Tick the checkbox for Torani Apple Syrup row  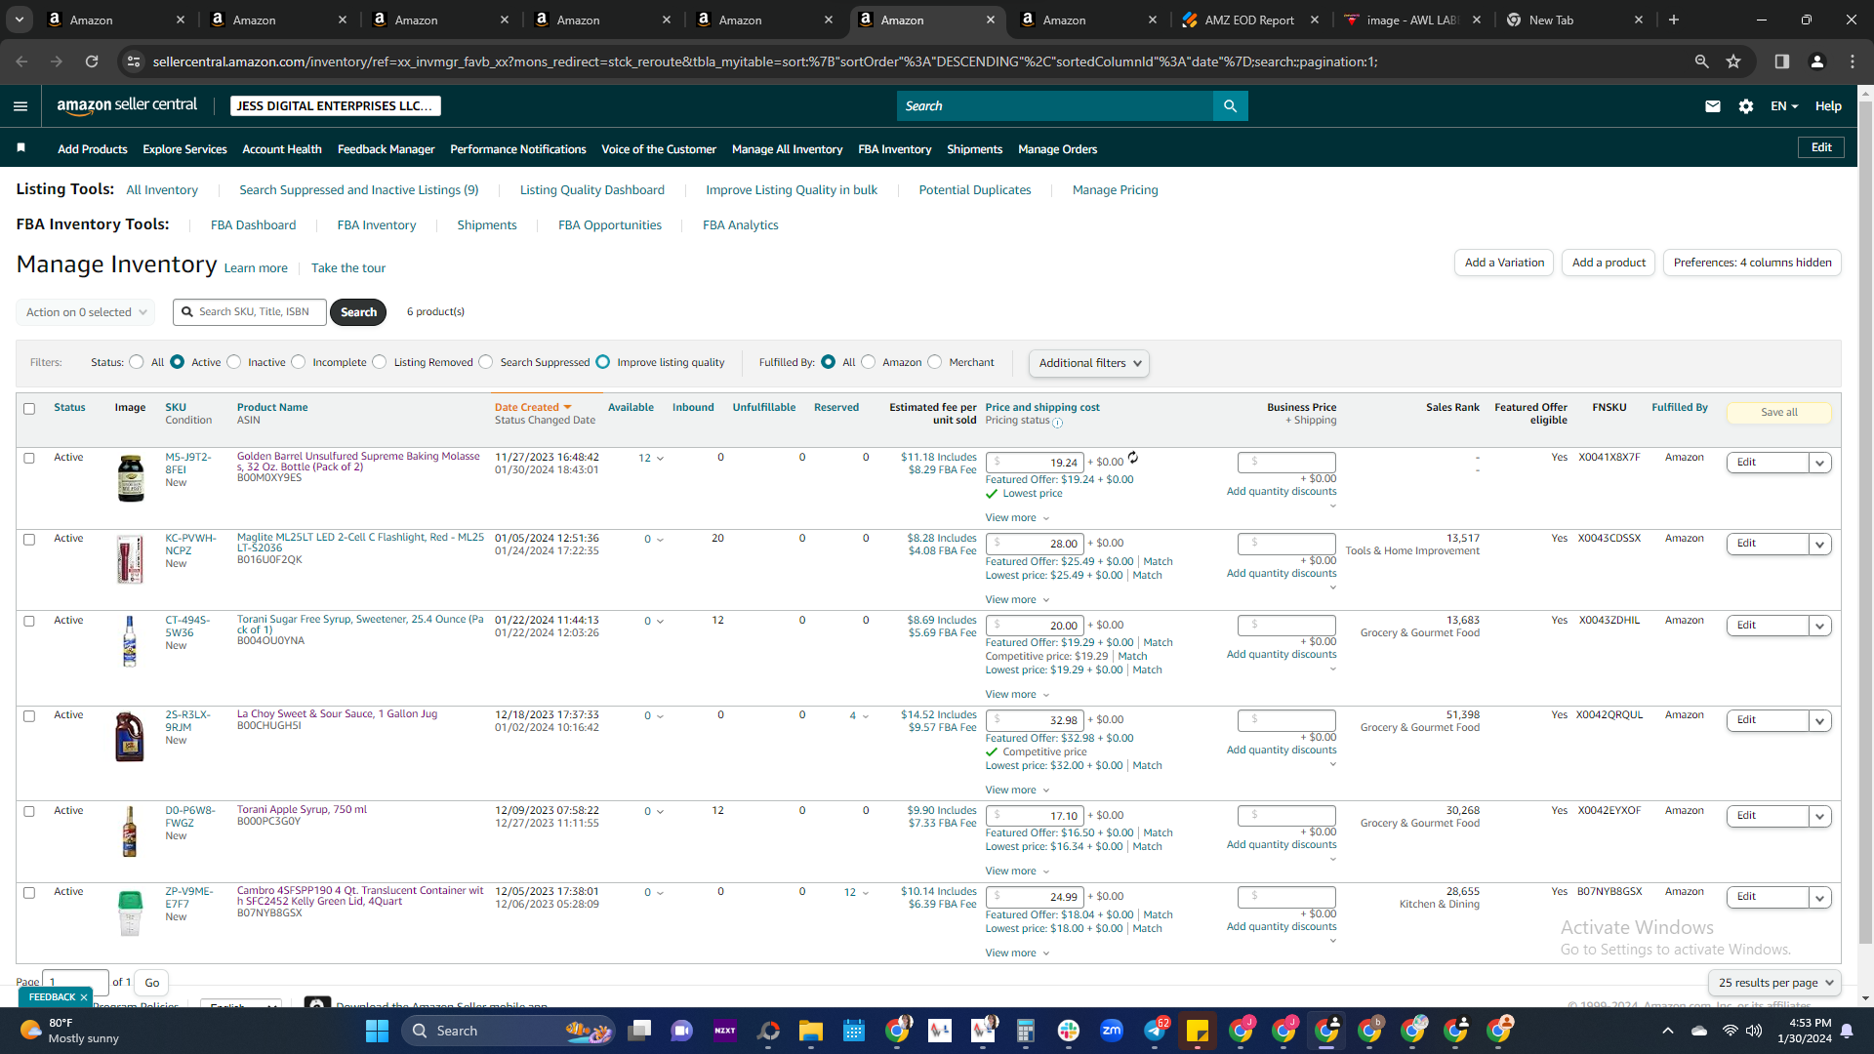point(29,812)
